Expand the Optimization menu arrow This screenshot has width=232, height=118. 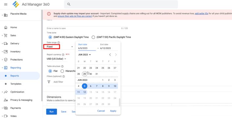pos(2,92)
